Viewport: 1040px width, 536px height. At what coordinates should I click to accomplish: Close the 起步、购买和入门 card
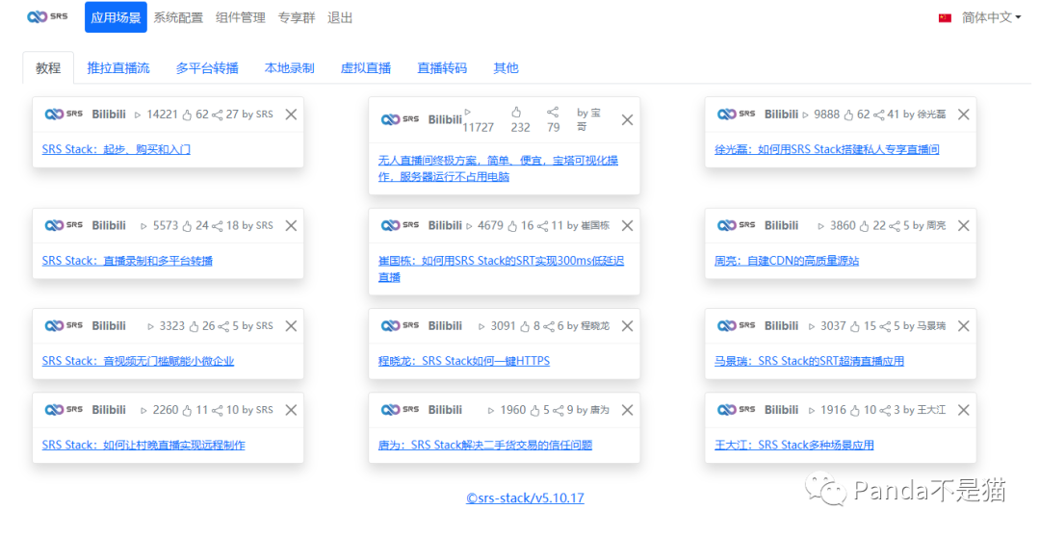coord(291,115)
